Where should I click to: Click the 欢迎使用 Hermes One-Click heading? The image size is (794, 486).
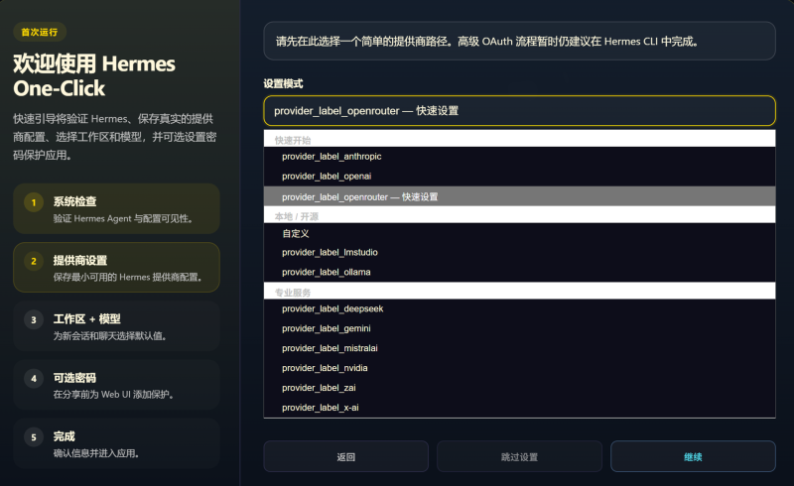click(94, 76)
